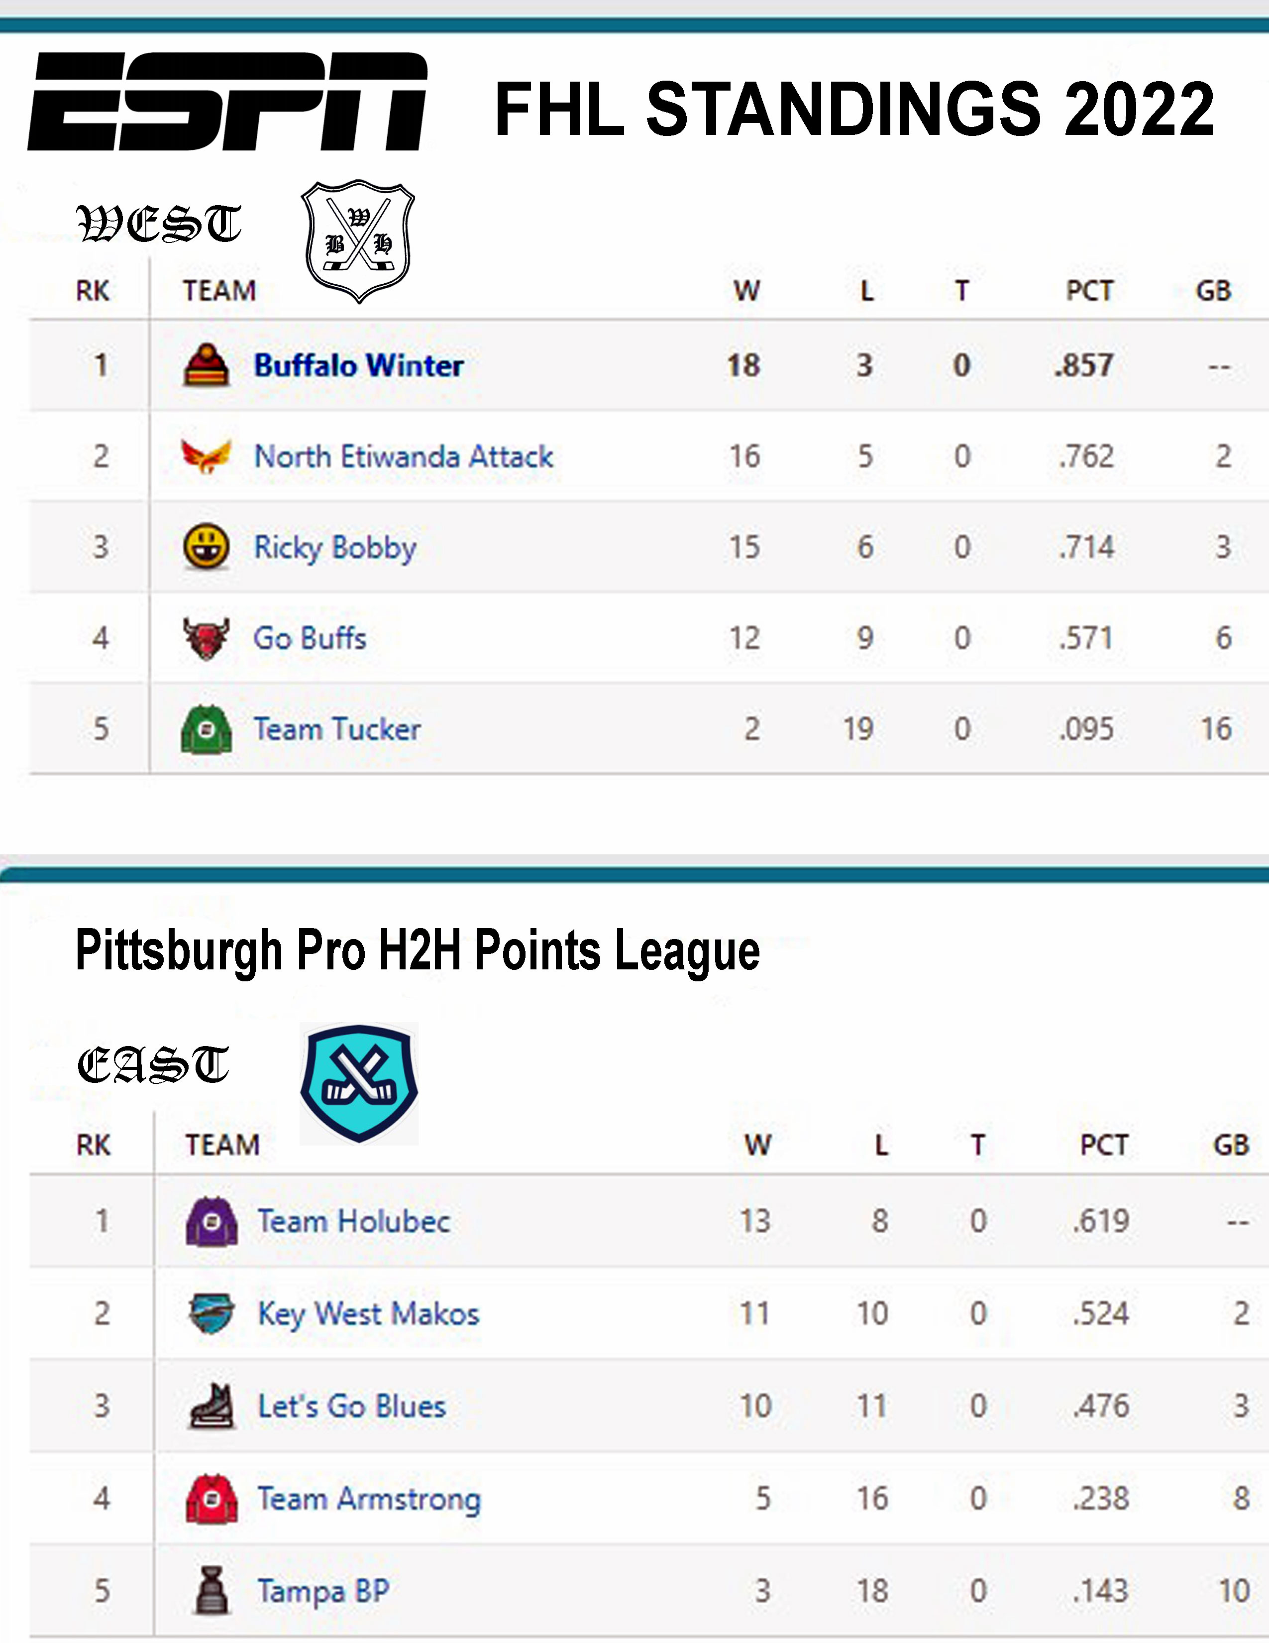Open the North Etiwanda Attack team link

pos(404,457)
